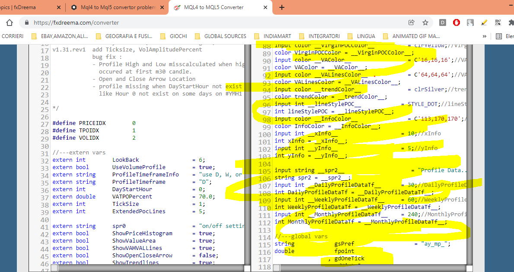Click 'ProfileTimeframeInfo' in the left code panel
Viewport: 514px width, 272px height.
point(146,175)
